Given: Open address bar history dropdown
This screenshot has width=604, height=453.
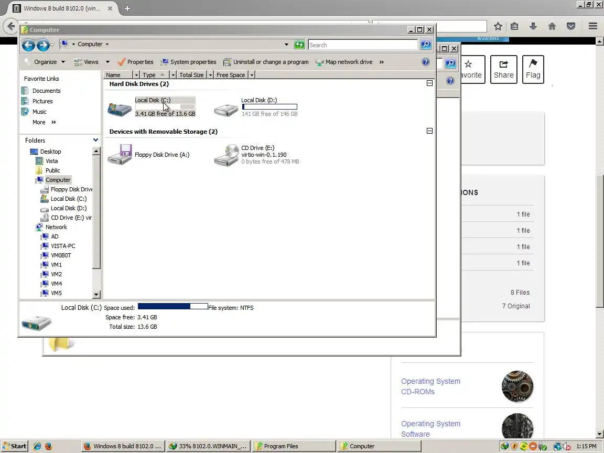Looking at the screenshot, I should [x=286, y=45].
